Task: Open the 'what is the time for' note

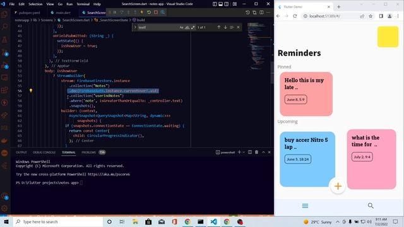Action: [x=371, y=159]
